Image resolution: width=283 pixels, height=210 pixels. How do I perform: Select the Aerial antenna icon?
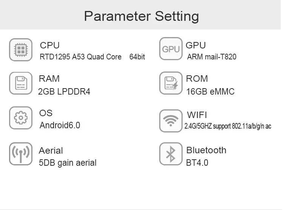pyautogui.click(x=21, y=154)
